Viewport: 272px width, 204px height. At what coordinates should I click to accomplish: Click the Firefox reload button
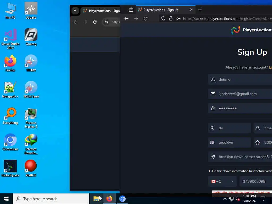pos(146,19)
